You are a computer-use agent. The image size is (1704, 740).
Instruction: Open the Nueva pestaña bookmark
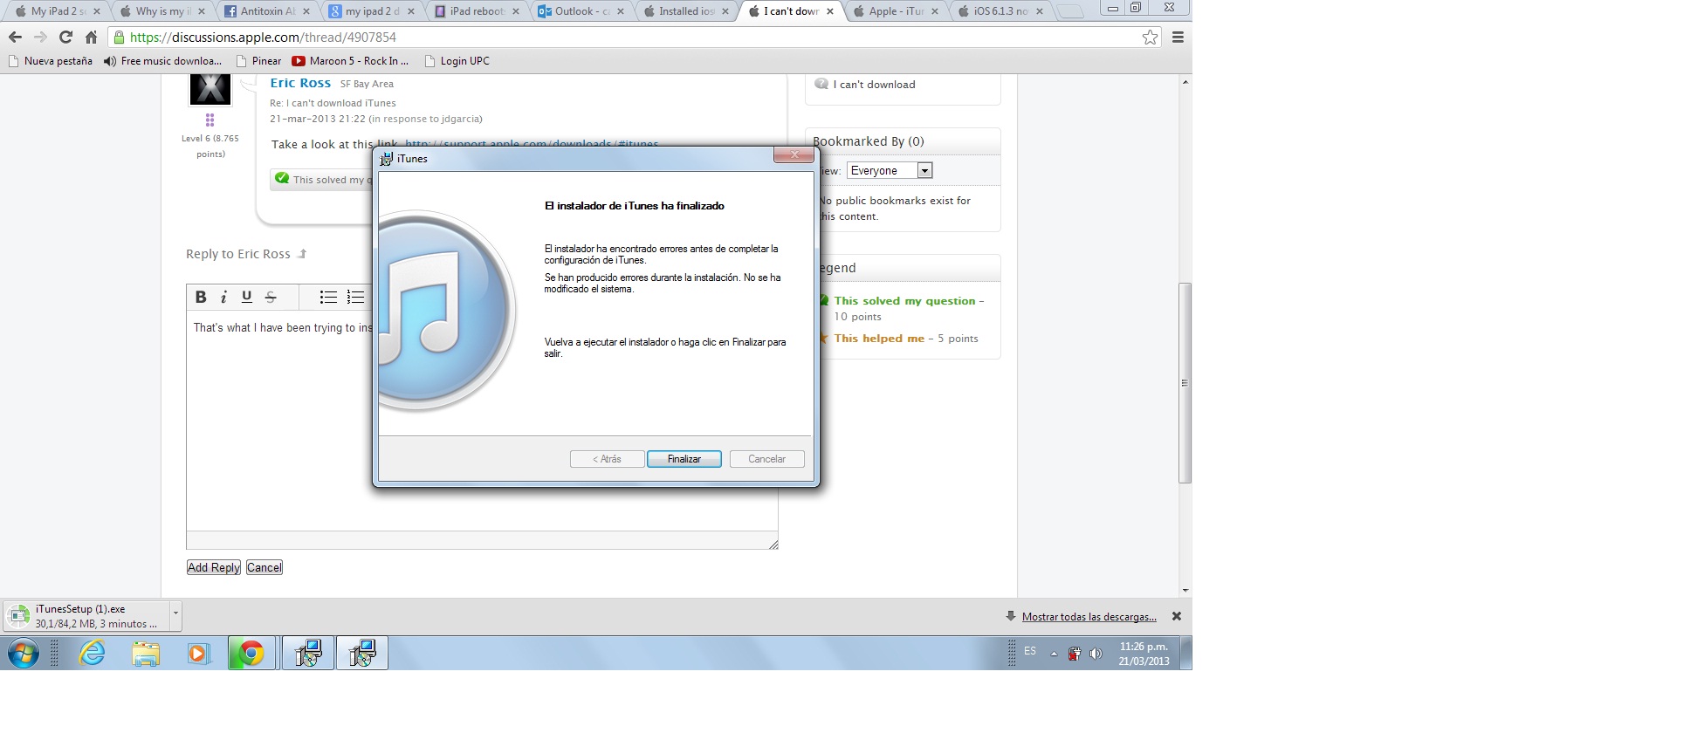click(x=50, y=61)
